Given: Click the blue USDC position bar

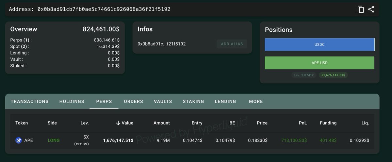Looking at the screenshot, I should (x=319, y=45).
